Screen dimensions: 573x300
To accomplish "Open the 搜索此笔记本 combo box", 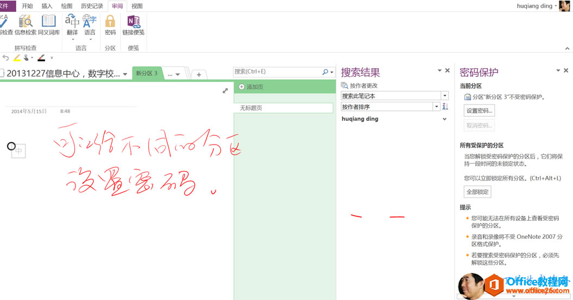I will [x=394, y=96].
